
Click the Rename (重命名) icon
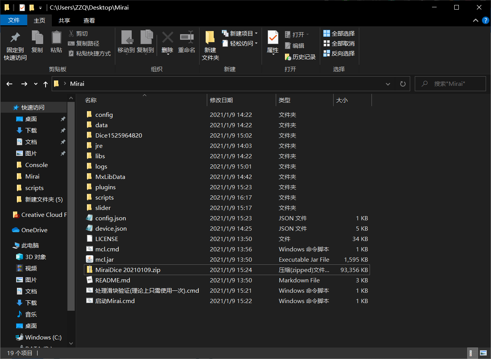point(187,38)
